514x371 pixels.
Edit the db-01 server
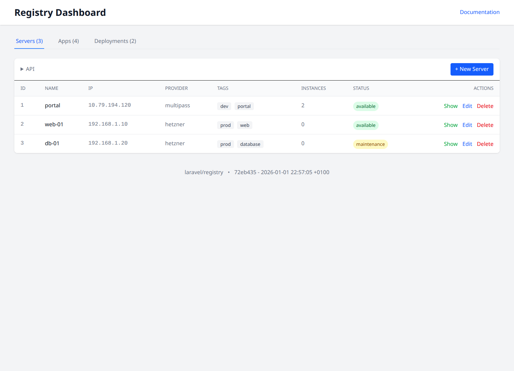[x=467, y=144]
